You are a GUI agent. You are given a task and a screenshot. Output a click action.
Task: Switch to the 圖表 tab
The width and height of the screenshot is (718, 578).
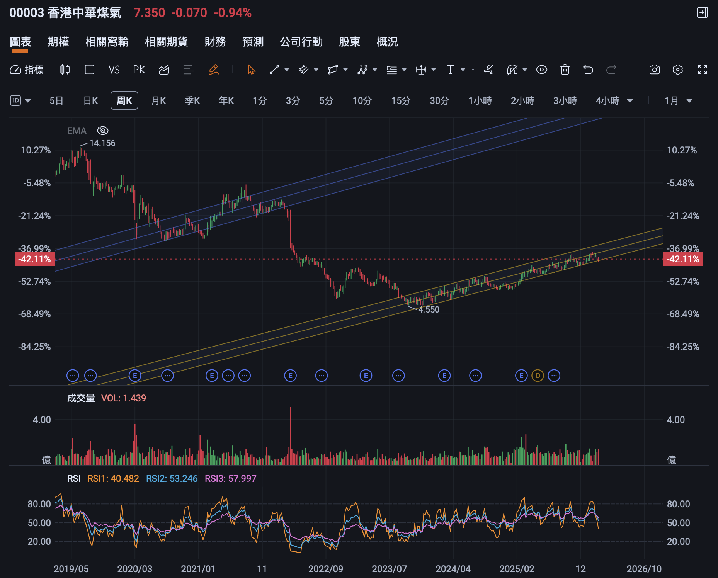pos(20,42)
